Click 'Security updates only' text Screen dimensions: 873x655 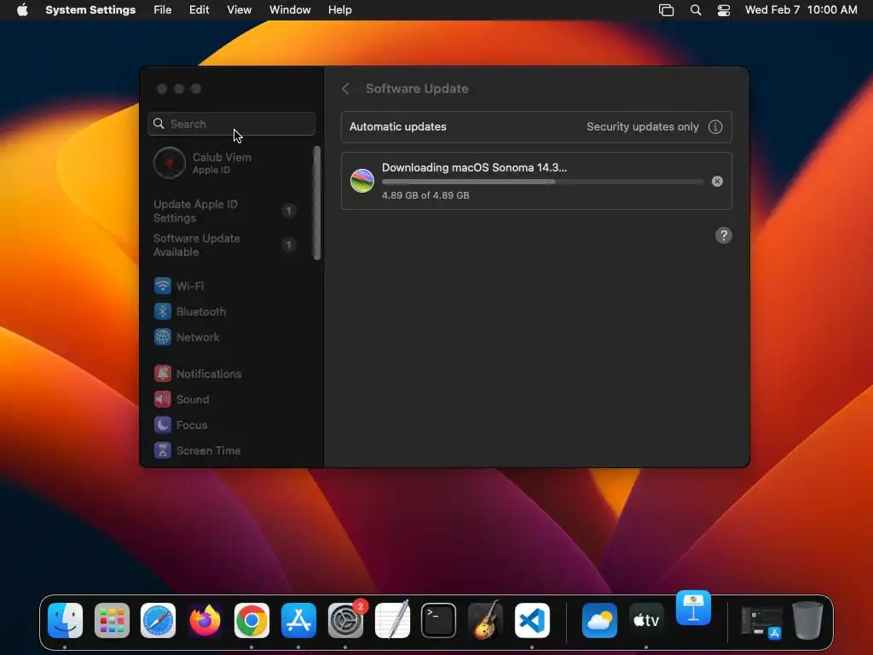pyautogui.click(x=643, y=127)
